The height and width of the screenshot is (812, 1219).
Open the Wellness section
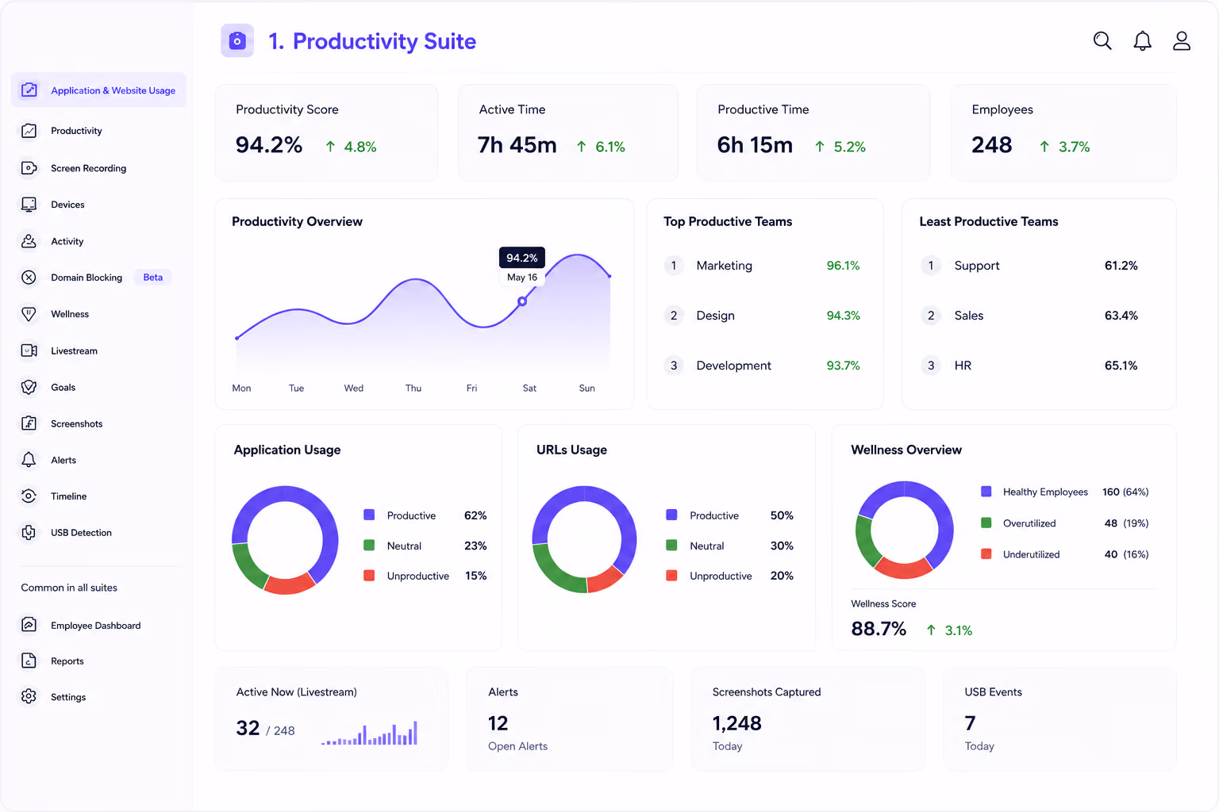(x=70, y=314)
